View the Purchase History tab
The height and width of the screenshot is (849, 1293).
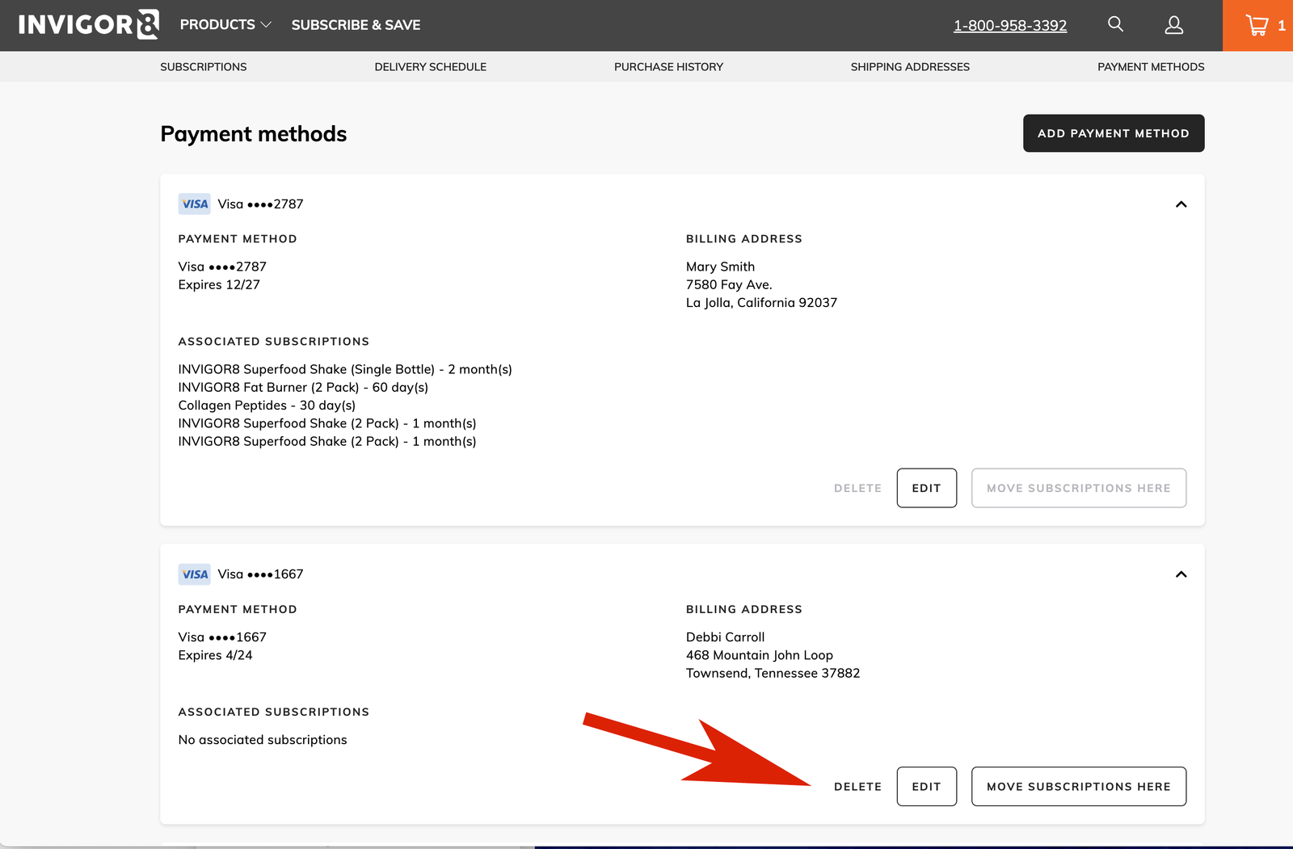668,67
